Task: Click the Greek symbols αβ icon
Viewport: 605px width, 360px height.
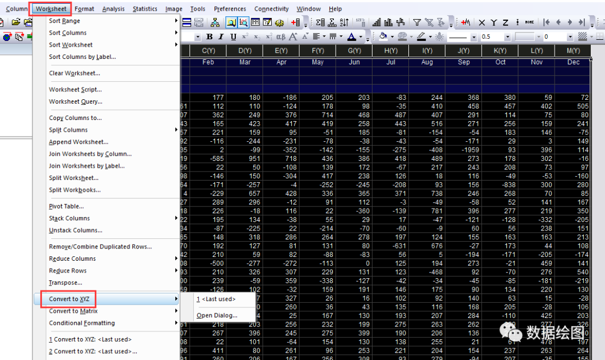Action: point(281,36)
